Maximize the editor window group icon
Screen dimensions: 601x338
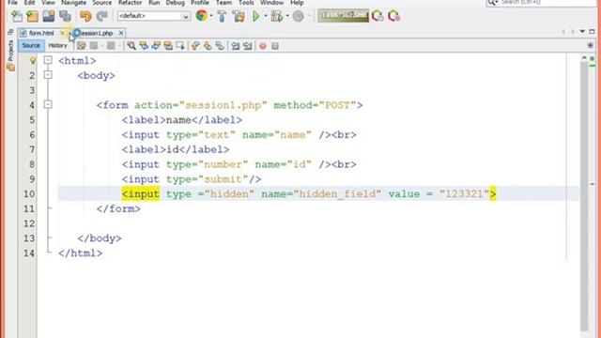[x=593, y=31]
